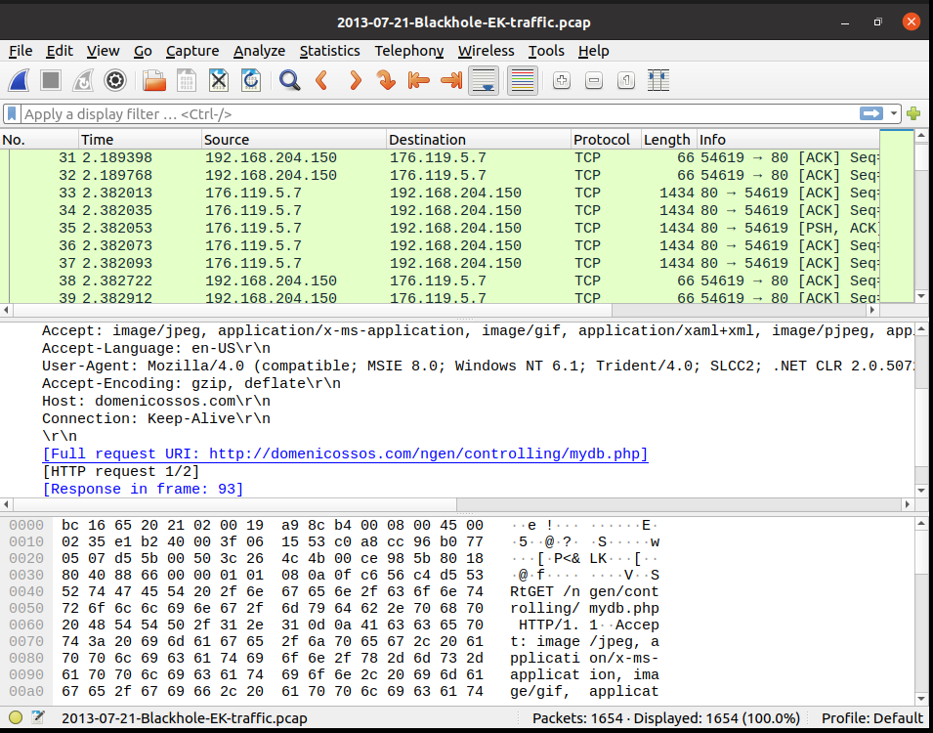Click the hex offset 0040 row
Image resolution: width=933 pixels, height=733 pixels.
26,591
